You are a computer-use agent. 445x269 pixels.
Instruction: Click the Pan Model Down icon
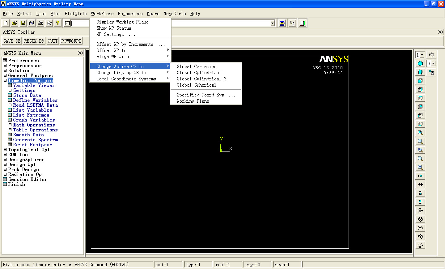(420, 202)
